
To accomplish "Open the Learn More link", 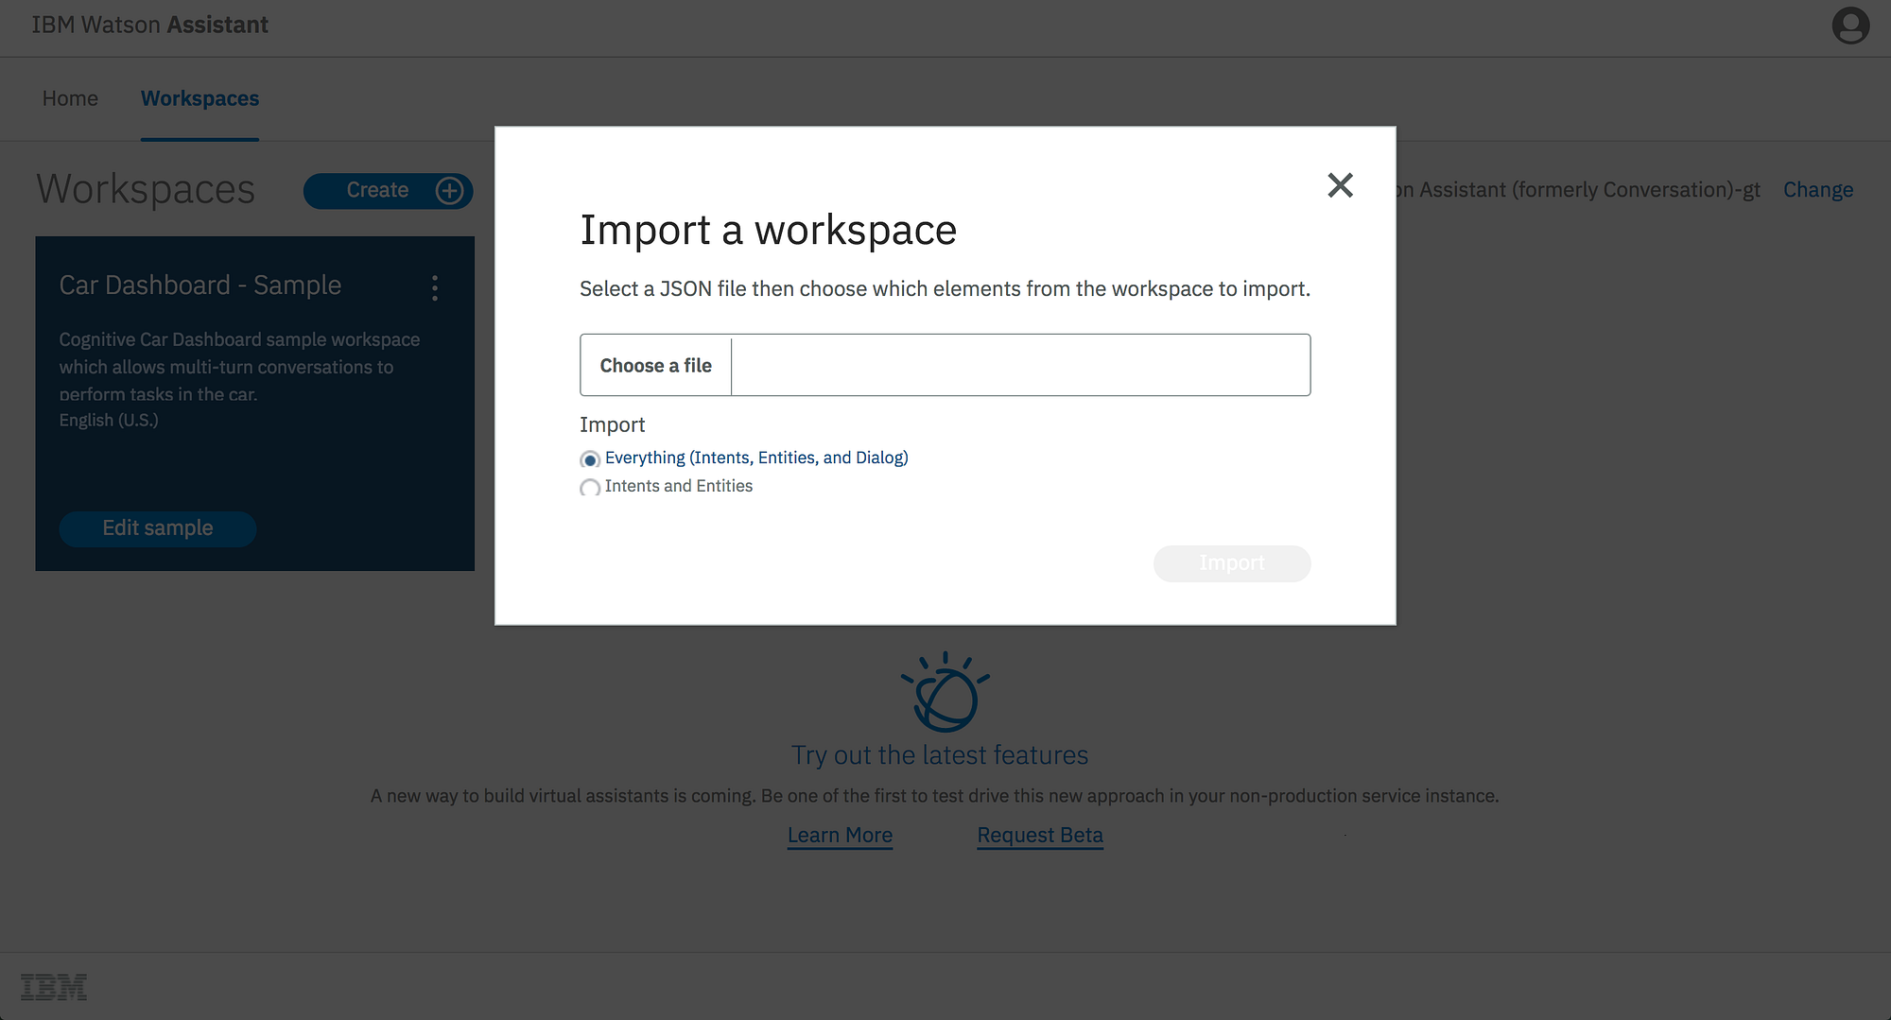I will 840,836.
